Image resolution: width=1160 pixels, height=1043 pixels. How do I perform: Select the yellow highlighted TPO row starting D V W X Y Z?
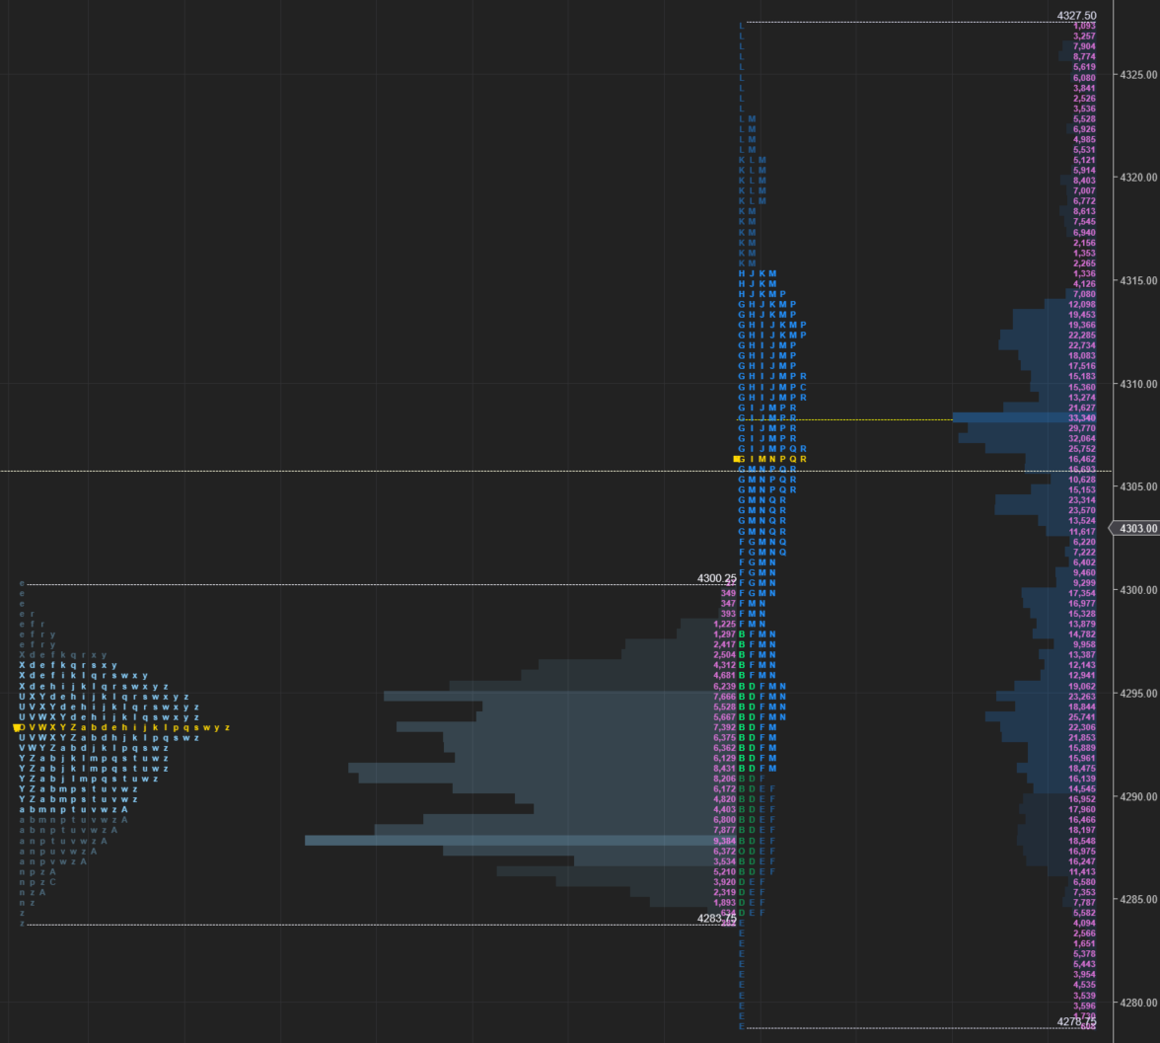[122, 727]
